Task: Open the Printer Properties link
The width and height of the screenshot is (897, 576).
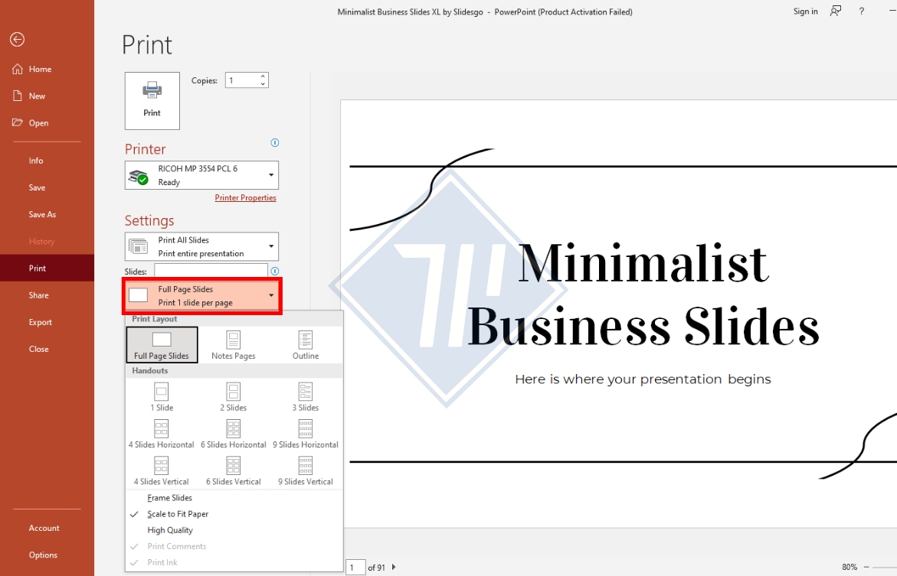Action: (x=245, y=198)
